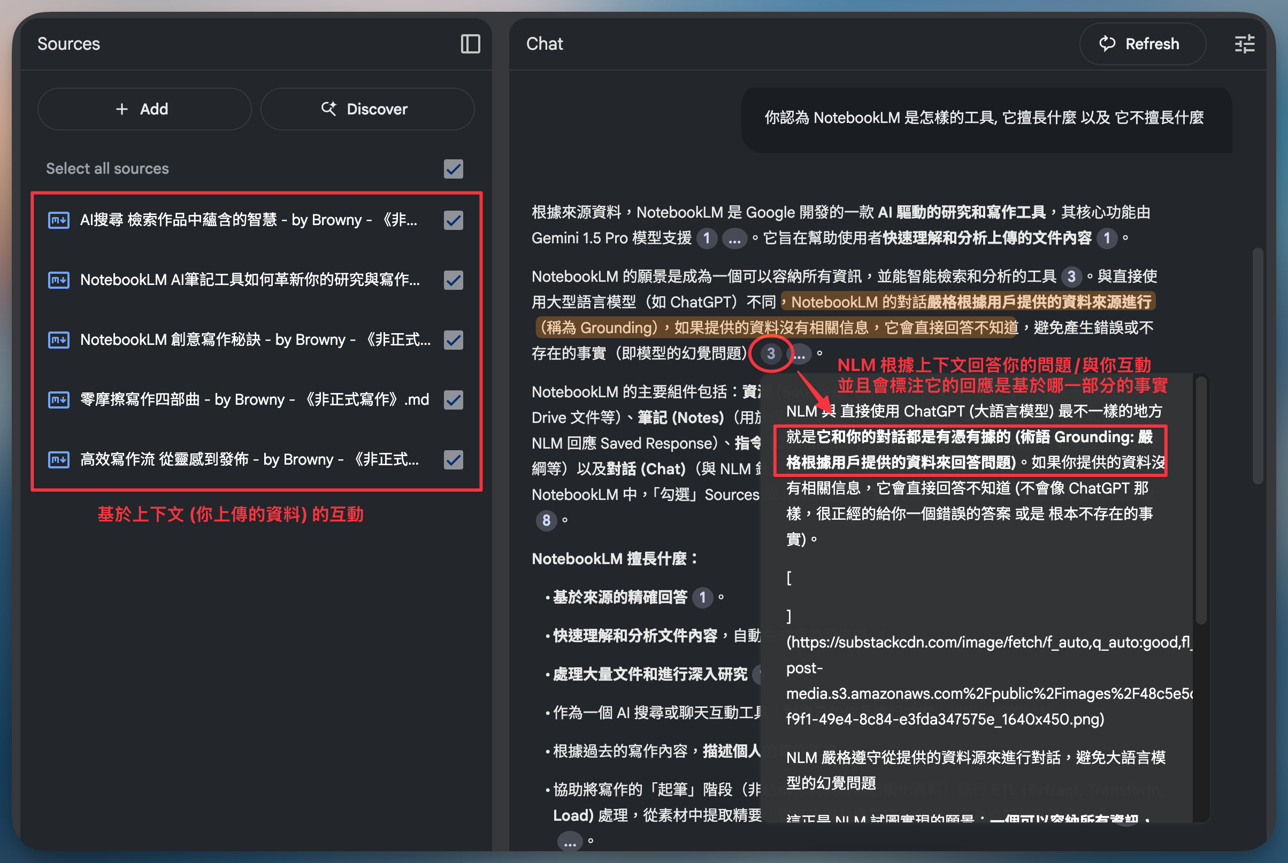Click citation 1 after 基於來源的精確回答
The image size is (1288, 863).
[x=702, y=597]
